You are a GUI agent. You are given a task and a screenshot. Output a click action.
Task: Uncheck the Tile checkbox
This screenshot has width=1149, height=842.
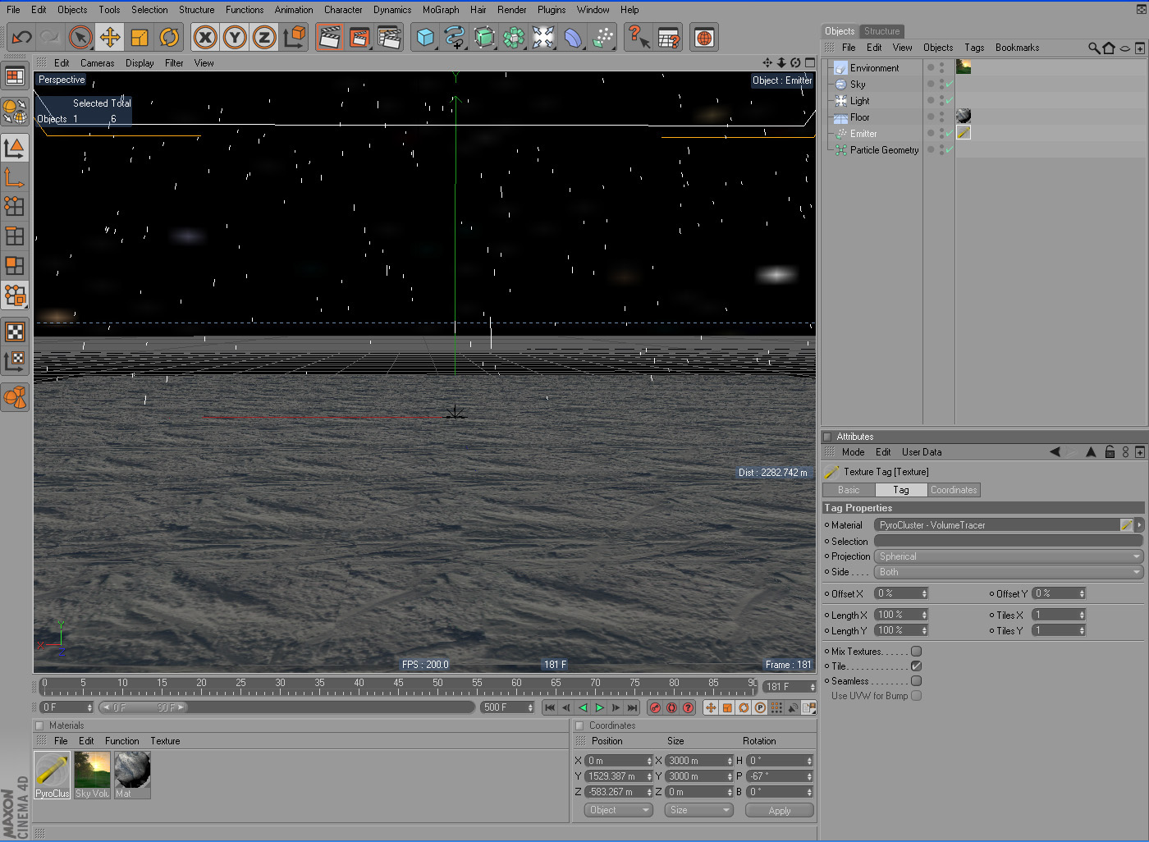click(x=916, y=666)
